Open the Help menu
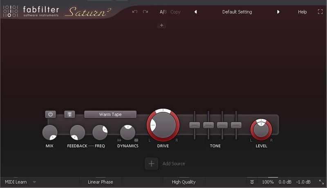Viewport: 327px width, 188px height. click(302, 12)
